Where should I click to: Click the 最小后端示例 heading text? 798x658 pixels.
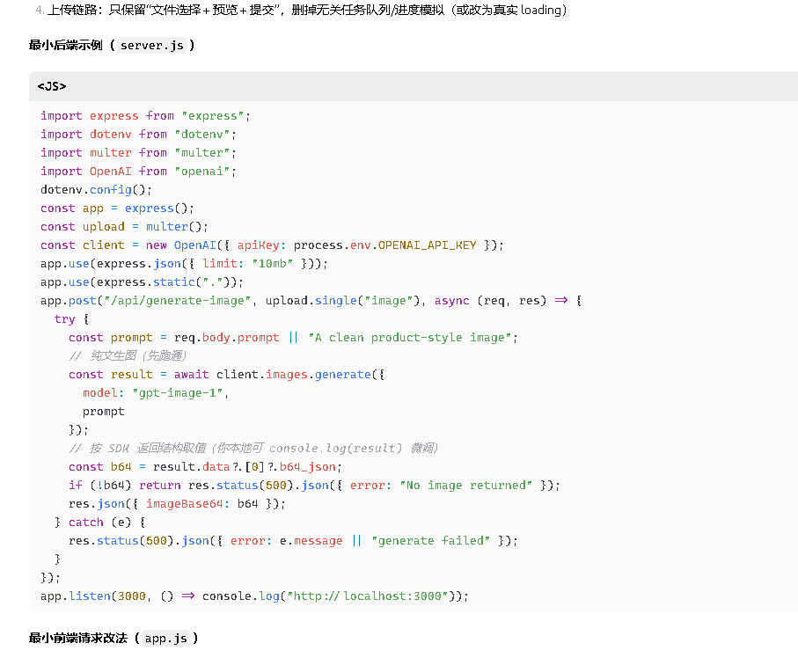[66, 45]
